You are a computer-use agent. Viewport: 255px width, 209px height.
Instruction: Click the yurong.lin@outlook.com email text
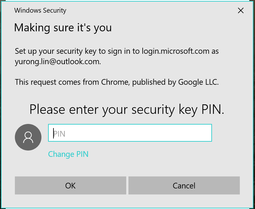point(58,62)
